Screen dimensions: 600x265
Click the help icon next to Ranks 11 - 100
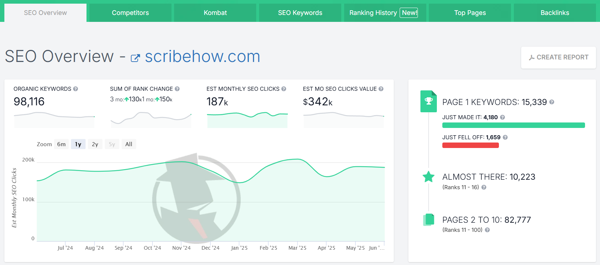(487, 230)
